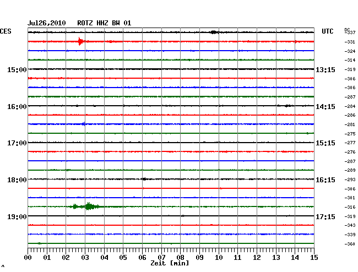Click the 00 minute axis label

[28, 258]
